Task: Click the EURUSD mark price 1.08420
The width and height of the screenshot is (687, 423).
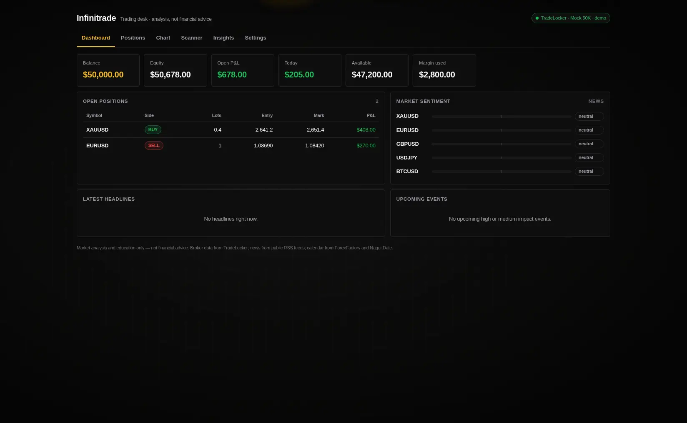Action: (315, 146)
